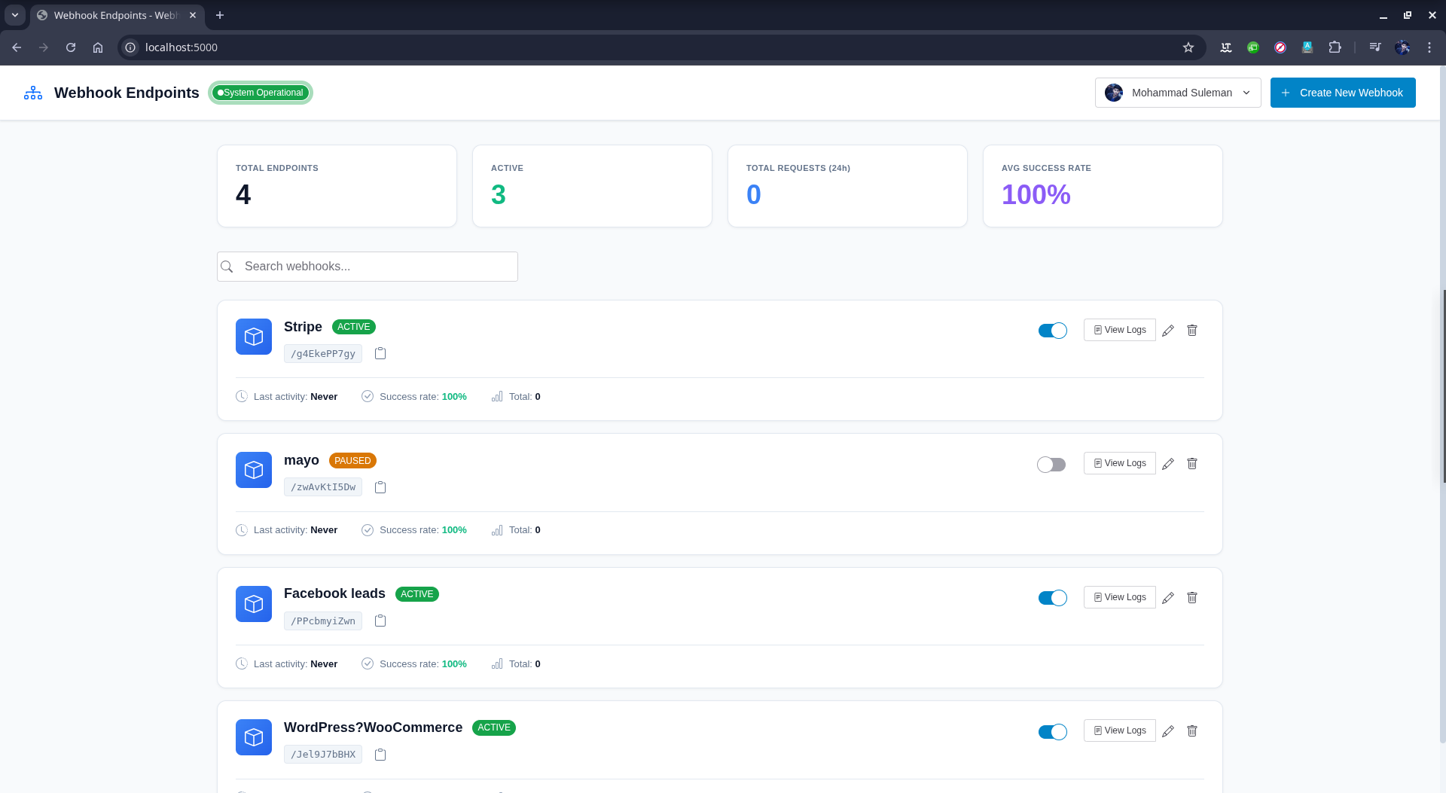
Task: Click the browser media control icon
Action: click(x=1375, y=47)
